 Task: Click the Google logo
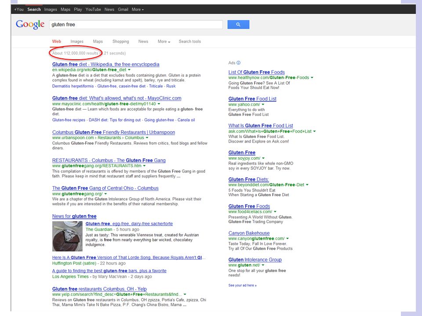coord(30,25)
